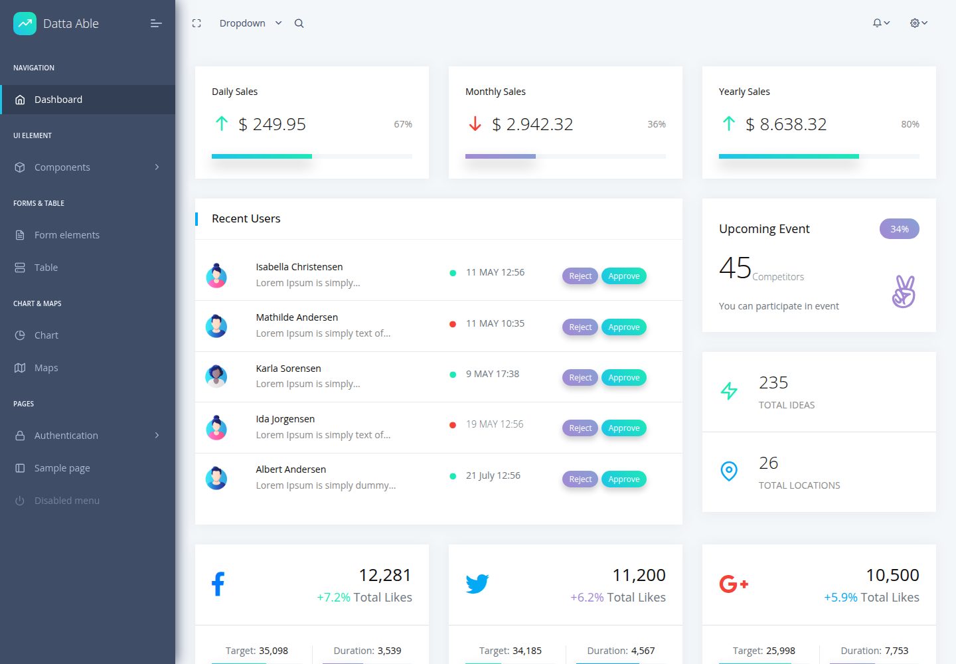Approve Karla Sorensen's request
956x664 pixels.
coord(624,378)
